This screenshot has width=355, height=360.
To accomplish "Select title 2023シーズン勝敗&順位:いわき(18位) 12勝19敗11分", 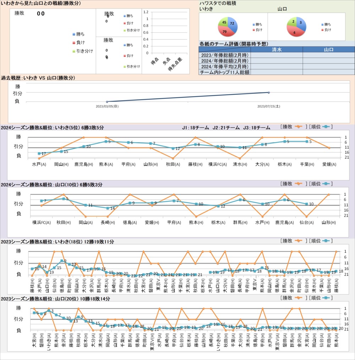I will [x=58, y=241].
